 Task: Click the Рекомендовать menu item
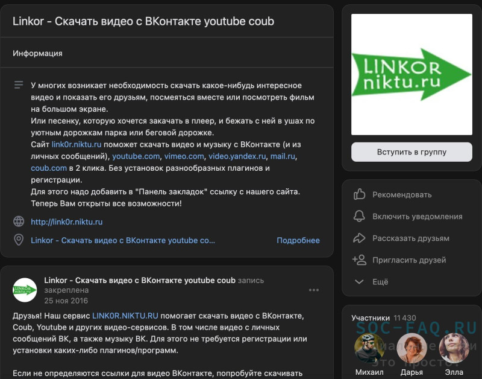(402, 195)
